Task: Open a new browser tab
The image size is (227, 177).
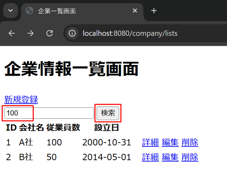Action: pyautogui.click(x=154, y=11)
